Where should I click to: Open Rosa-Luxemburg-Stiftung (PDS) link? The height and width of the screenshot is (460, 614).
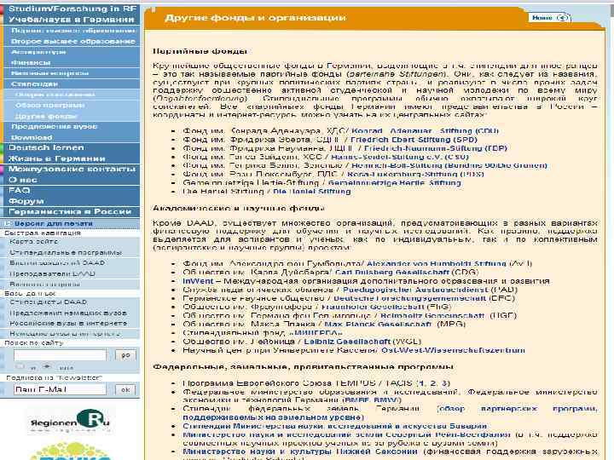tap(415, 174)
